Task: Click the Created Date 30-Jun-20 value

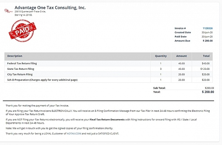Action: tap(207, 32)
